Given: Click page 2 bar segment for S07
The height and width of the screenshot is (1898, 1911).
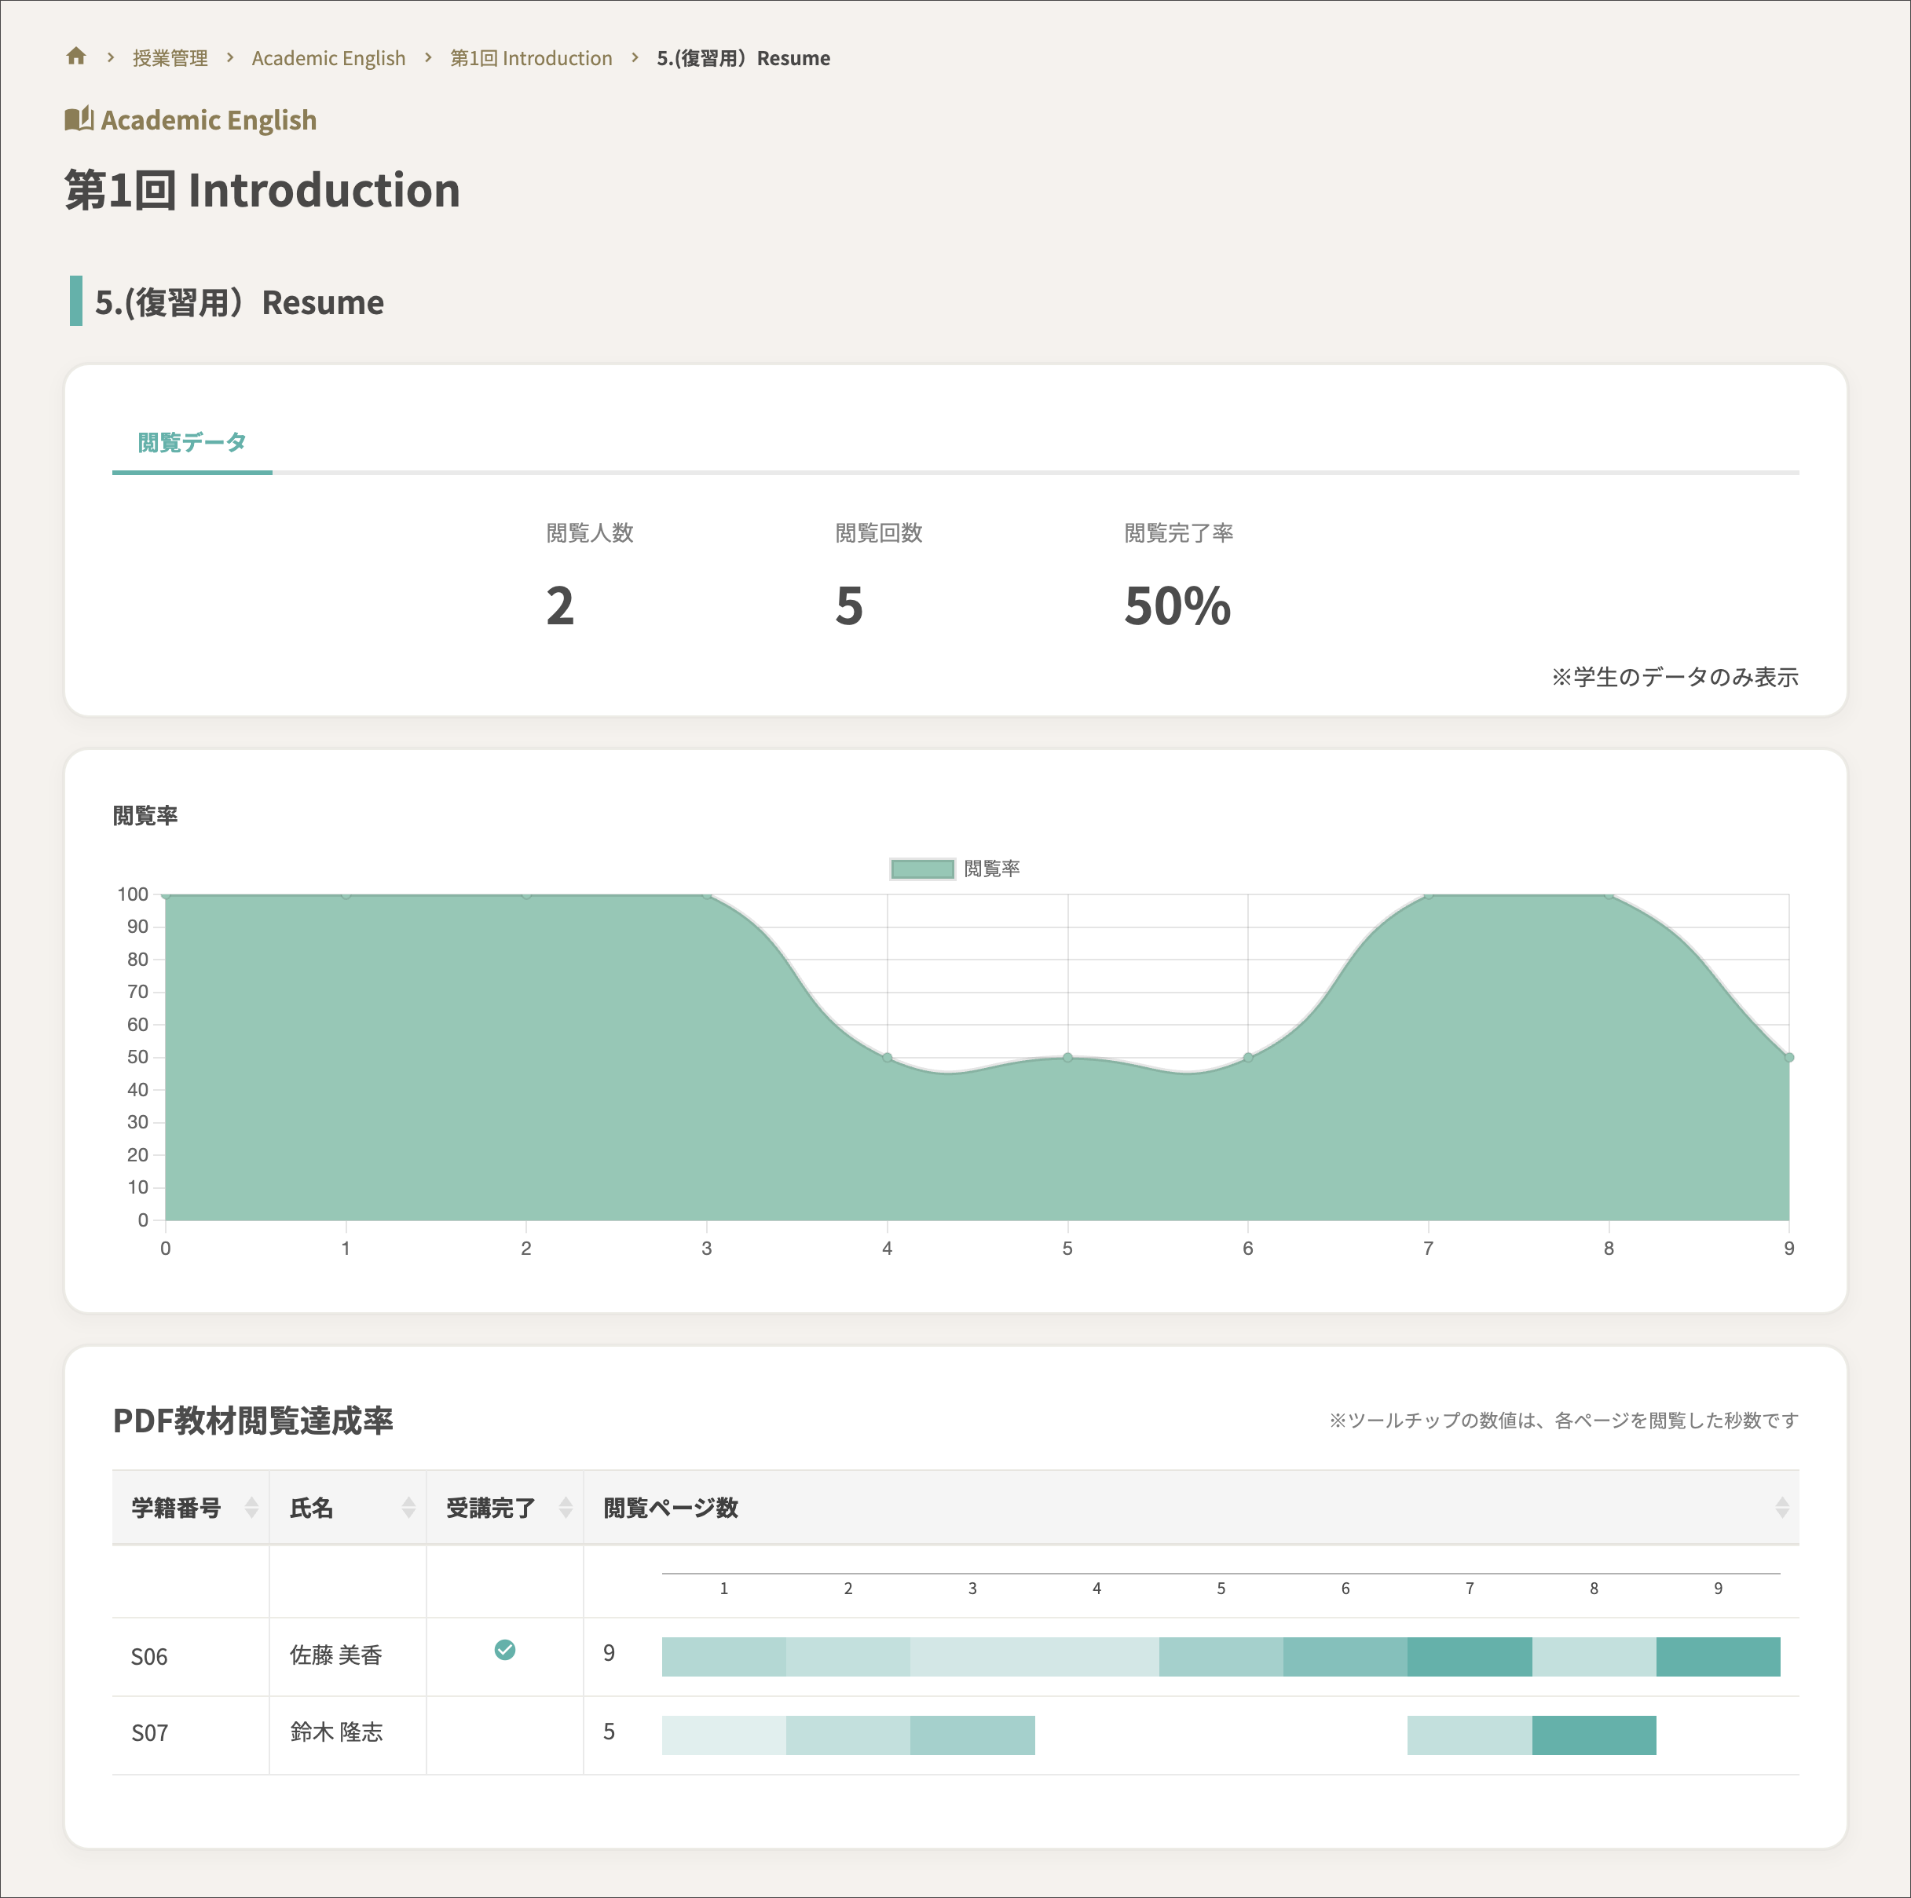Looking at the screenshot, I should pyautogui.click(x=848, y=1735).
